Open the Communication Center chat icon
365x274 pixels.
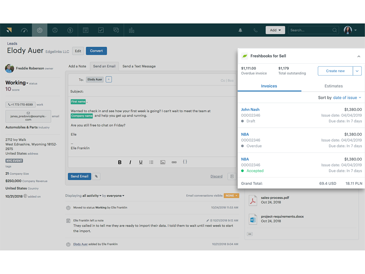pos(116,30)
